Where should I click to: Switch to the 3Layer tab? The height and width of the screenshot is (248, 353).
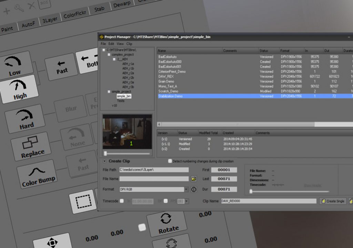[50, 20]
